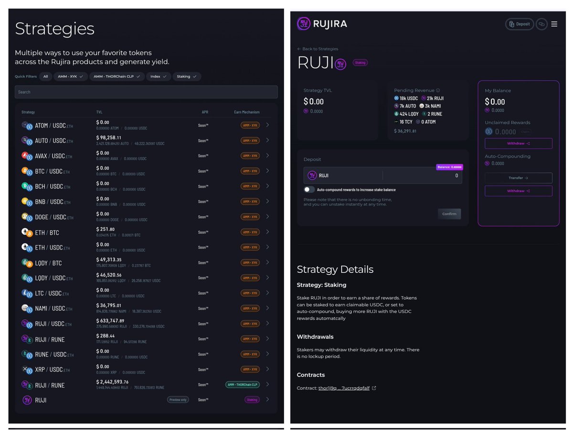Click the BTC / USDC pair token icon
573x430 pixels.
click(x=27, y=171)
